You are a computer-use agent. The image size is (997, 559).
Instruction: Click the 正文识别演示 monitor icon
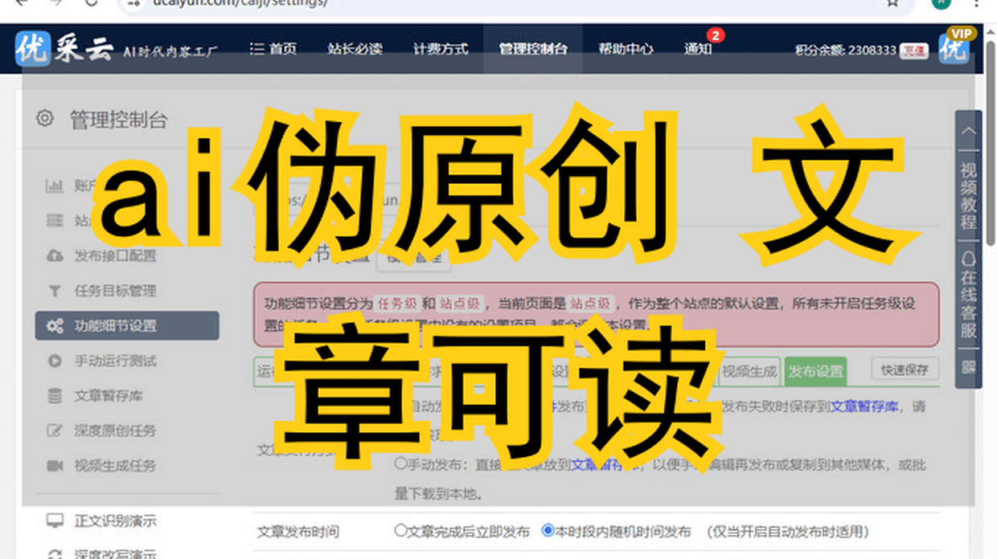55,521
